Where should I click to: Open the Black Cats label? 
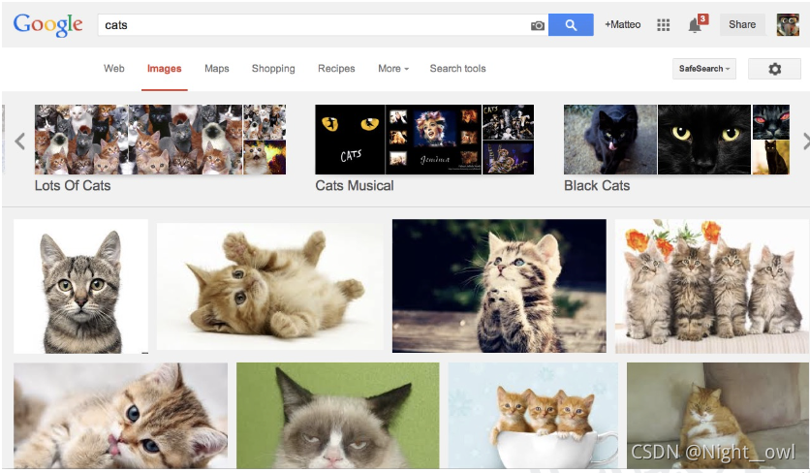[597, 185]
